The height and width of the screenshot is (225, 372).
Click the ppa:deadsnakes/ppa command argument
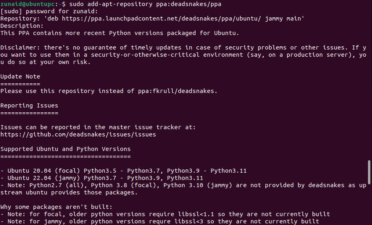tap(195, 4)
